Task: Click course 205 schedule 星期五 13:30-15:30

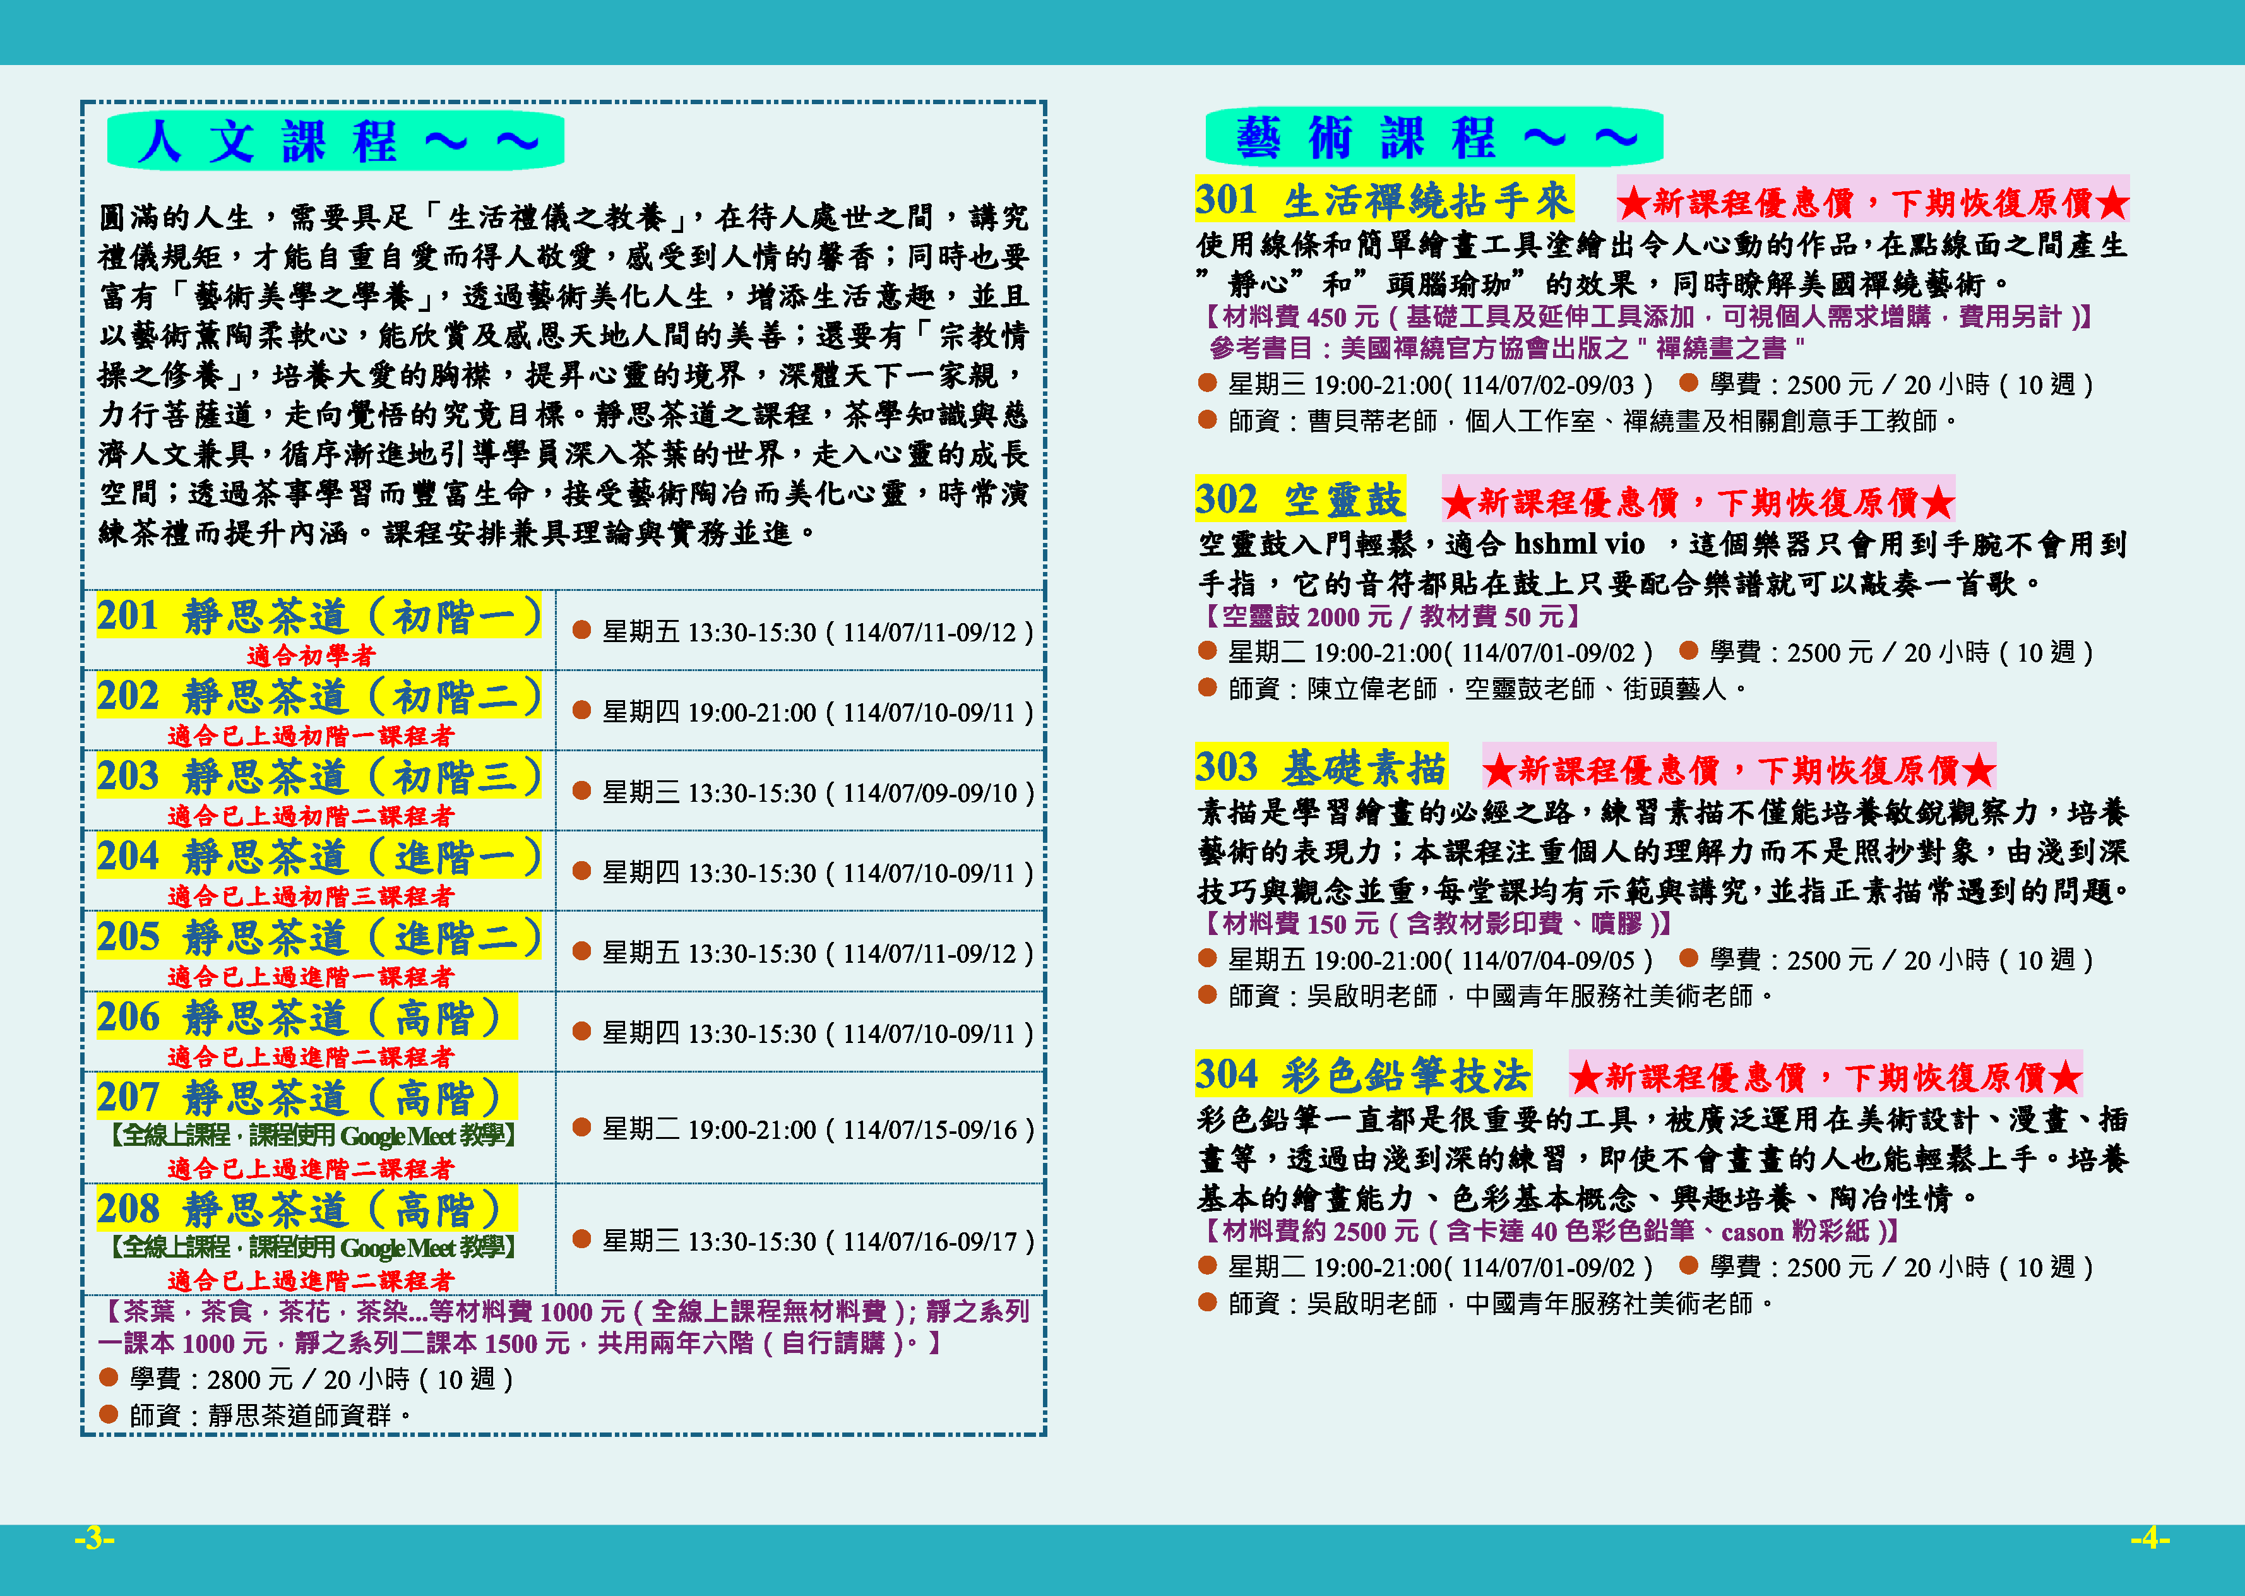Action: [802, 953]
